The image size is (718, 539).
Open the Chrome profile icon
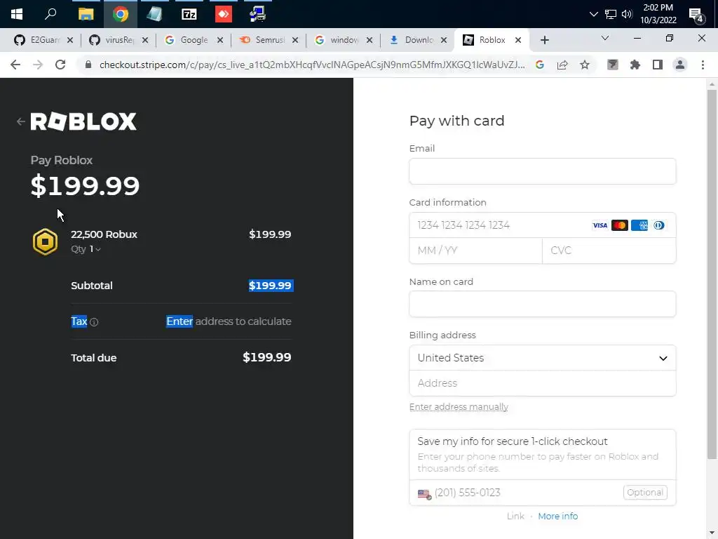tap(680, 65)
